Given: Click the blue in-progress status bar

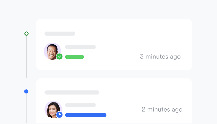Looking at the screenshot, I should point(86,115).
